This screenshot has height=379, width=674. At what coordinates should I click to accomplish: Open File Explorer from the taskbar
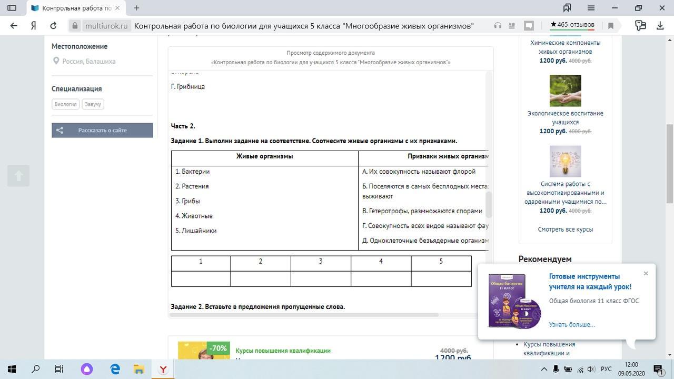(x=138, y=369)
